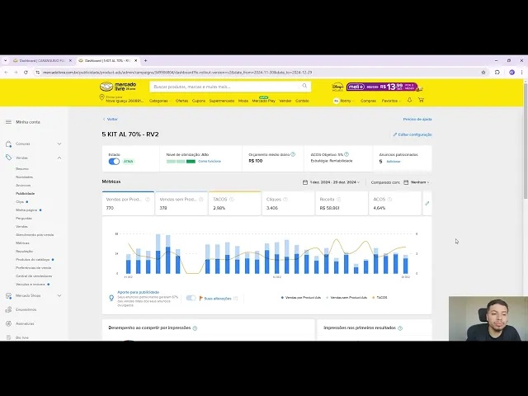Click the lightbulb Aporte para publicidade icon
The width and height of the screenshot is (528, 396).
tap(111, 298)
